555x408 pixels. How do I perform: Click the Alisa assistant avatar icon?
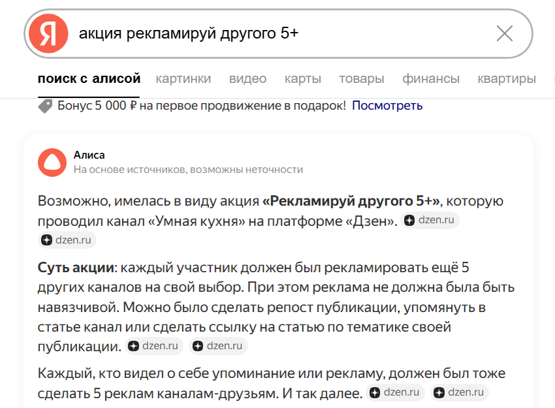(52, 163)
